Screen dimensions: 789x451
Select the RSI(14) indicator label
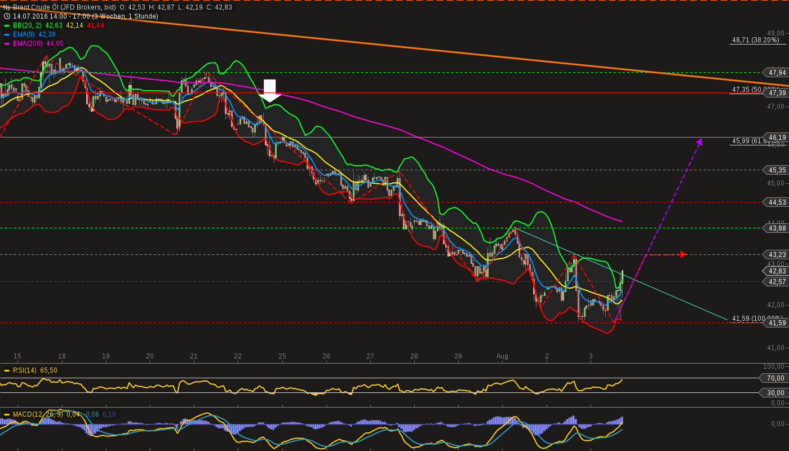pos(24,370)
